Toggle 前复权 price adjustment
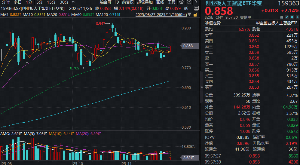The image size is (300, 165). (128, 2)
